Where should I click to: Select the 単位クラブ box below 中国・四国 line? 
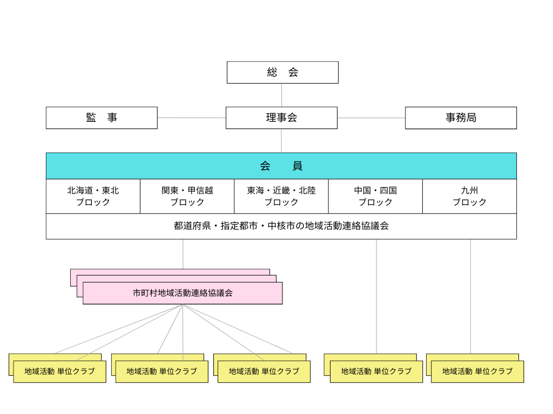click(376, 371)
